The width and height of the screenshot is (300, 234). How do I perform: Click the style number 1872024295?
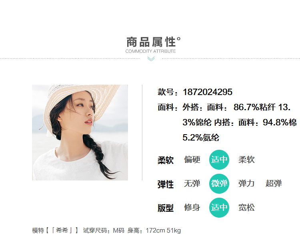pos(208,92)
